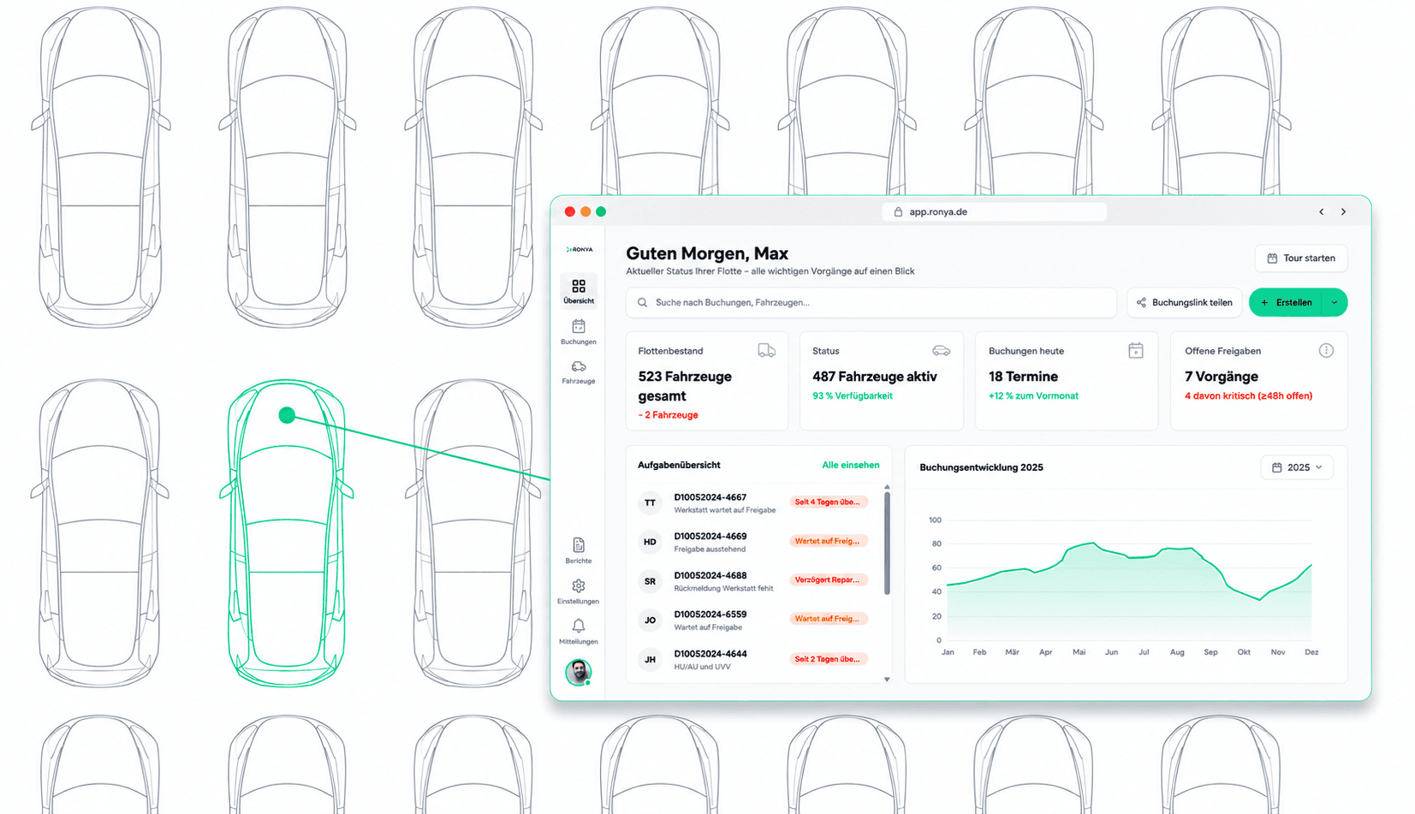
Task: Click Buchungslink teilen button
Action: click(1185, 302)
